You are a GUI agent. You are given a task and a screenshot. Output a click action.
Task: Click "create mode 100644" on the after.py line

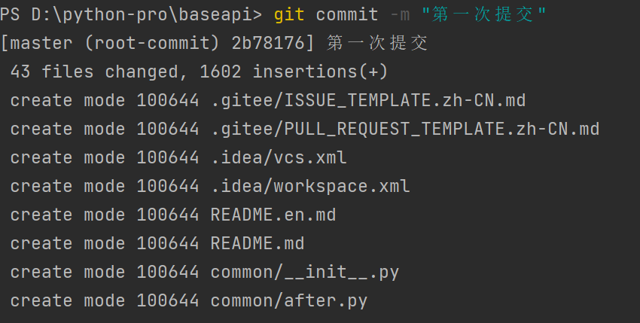click(x=105, y=301)
